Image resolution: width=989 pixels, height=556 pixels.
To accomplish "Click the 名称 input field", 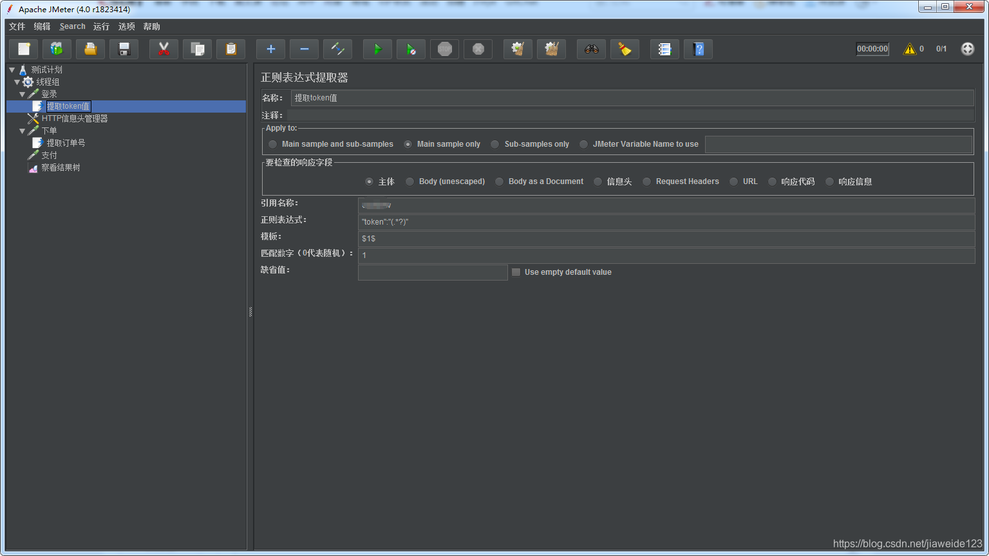I will pyautogui.click(x=632, y=98).
